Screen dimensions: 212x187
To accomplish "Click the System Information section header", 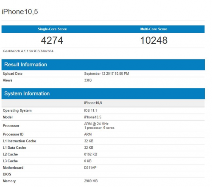I will [x=103, y=93].
